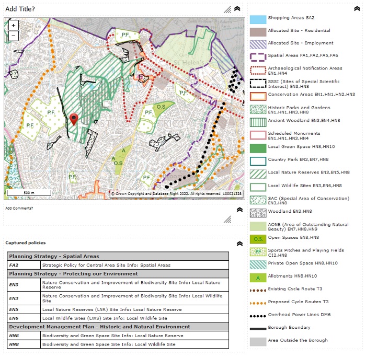Screen dimensions: 366x357
Task: Click the red location pin marker
Action: pos(74,120)
